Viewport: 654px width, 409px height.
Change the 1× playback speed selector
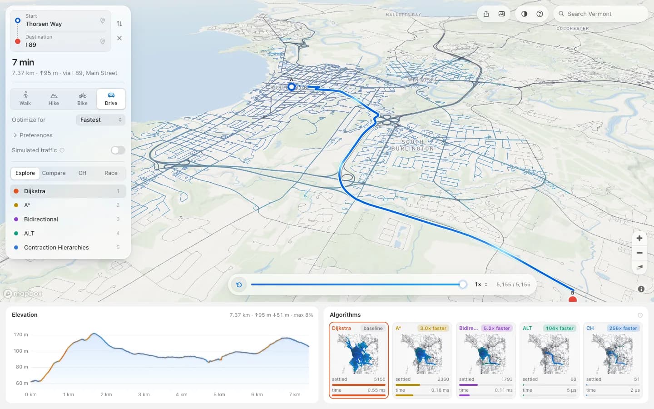tap(481, 284)
